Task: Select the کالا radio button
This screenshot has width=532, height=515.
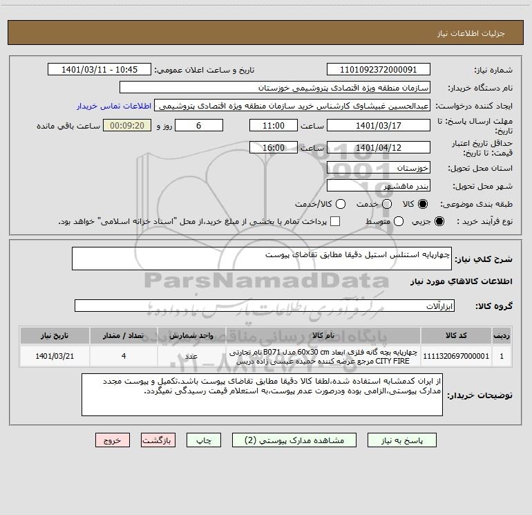Action: tap(423, 204)
